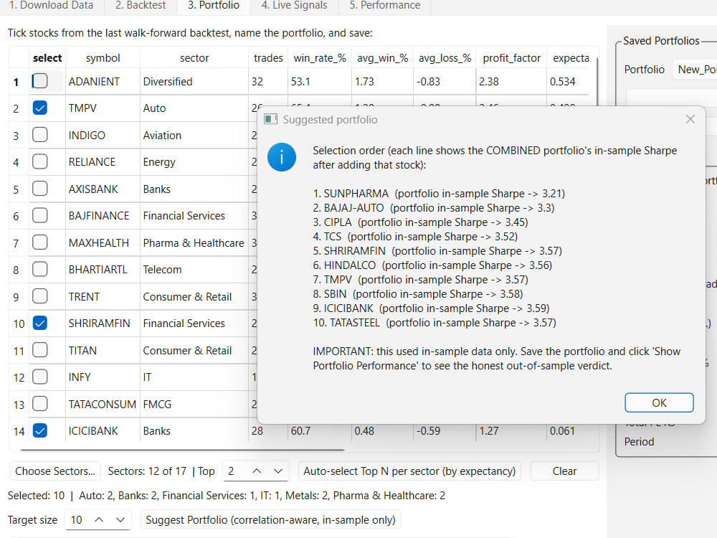717x538 pixels.
Task: Clear all selected stocks
Action: coord(564,471)
